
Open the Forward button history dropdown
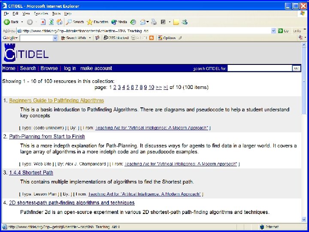pos(36,22)
